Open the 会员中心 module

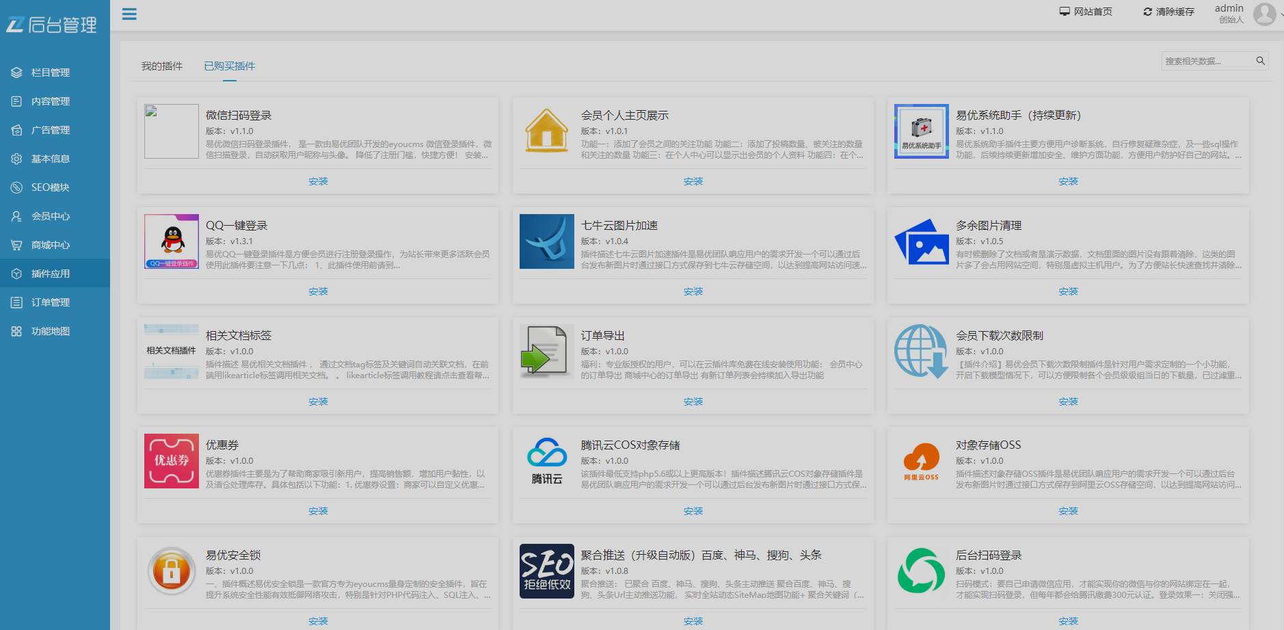[x=50, y=215]
